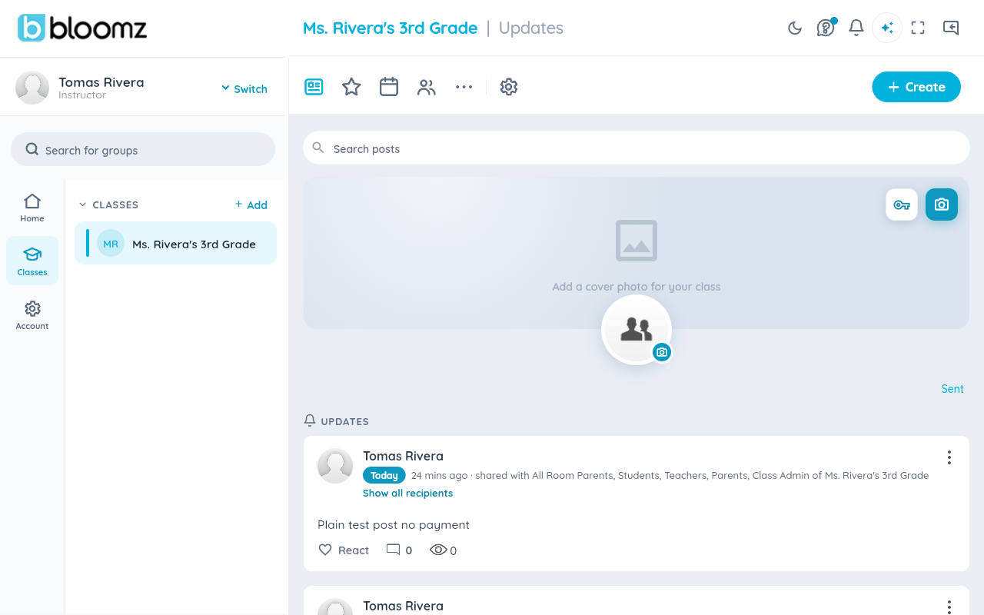Click the Today badge on post

(x=384, y=475)
